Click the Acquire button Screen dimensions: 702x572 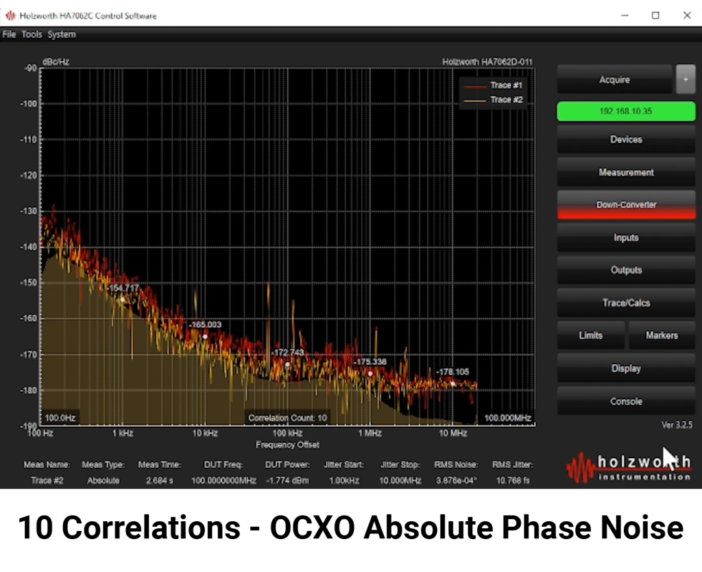point(614,80)
